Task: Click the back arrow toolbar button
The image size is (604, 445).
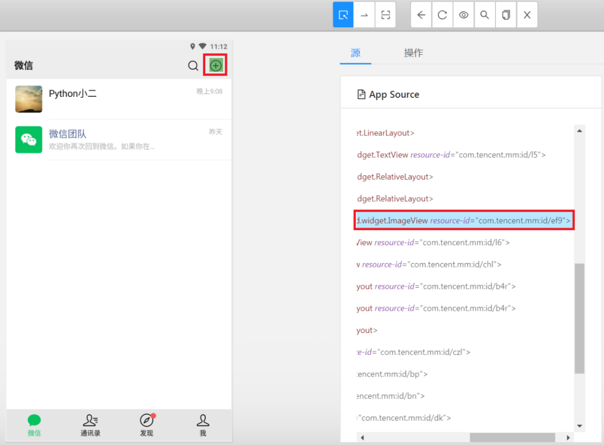Action: point(422,15)
